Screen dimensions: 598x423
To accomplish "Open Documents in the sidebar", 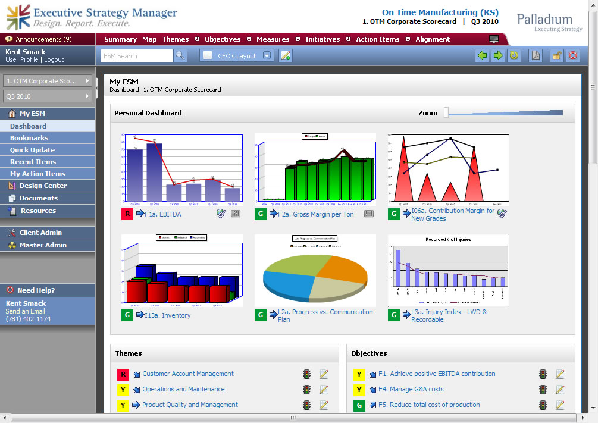I will pyautogui.click(x=48, y=198).
